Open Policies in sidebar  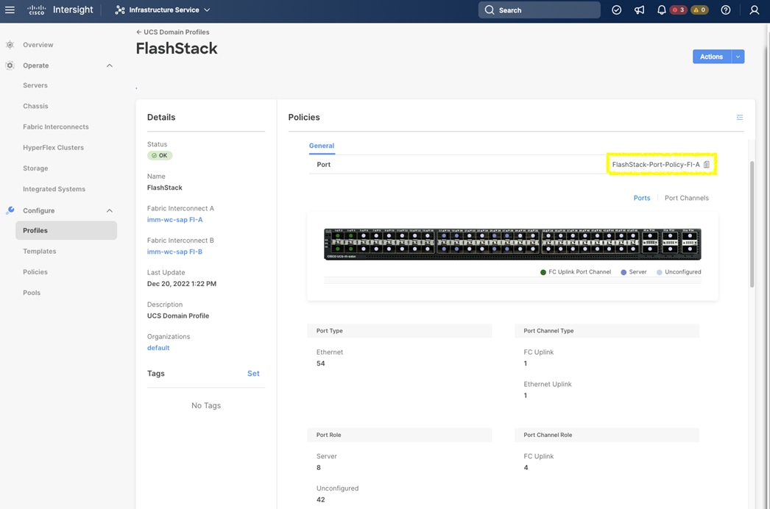click(35, 272)
